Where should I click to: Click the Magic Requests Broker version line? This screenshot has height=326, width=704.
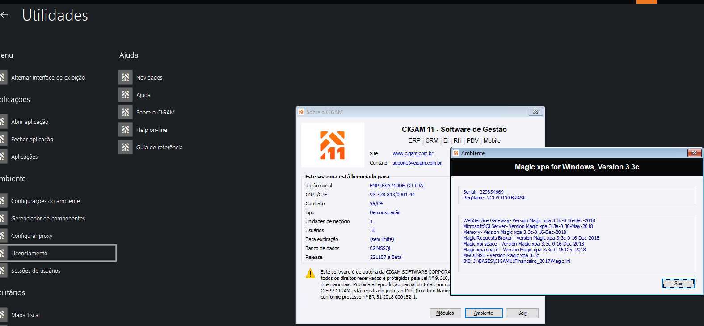point(531,238)
